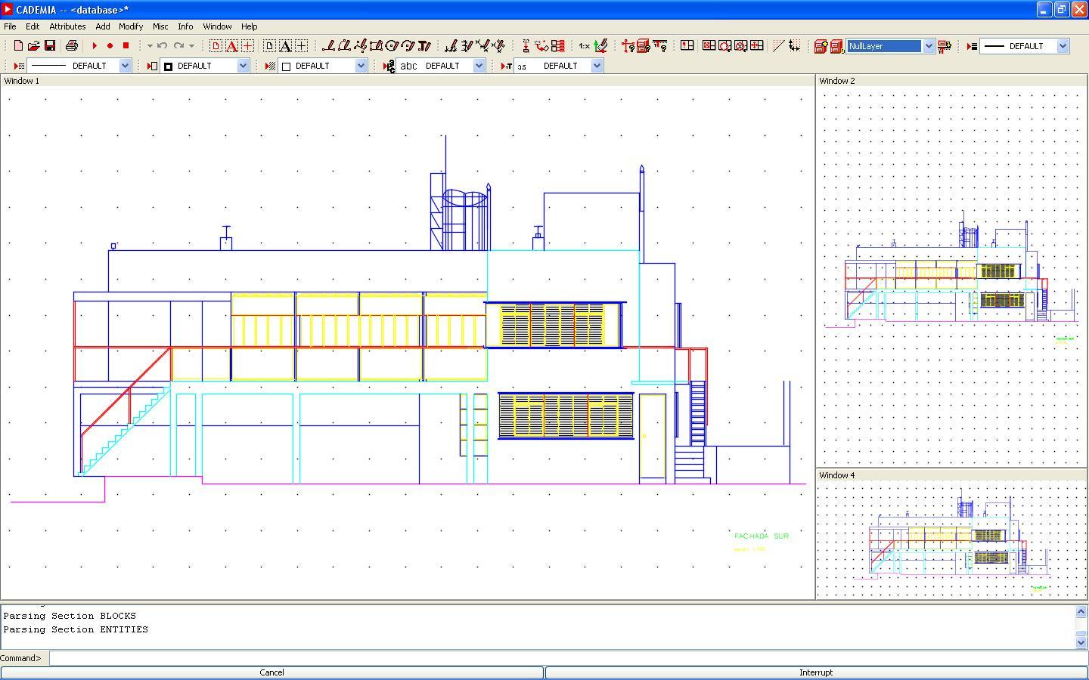Viewport: 1089px width, 680px height.
Task: Select the draw circle tool
Action: point(392,46)
